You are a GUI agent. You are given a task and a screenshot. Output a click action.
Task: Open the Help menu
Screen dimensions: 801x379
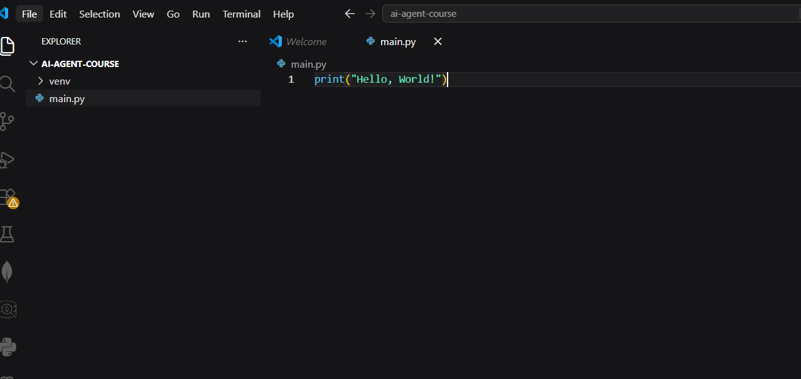coord(284,14)
